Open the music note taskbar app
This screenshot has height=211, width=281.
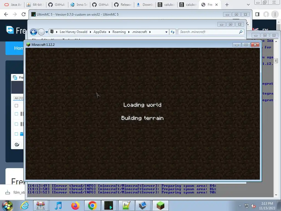(x=58, y=206)
